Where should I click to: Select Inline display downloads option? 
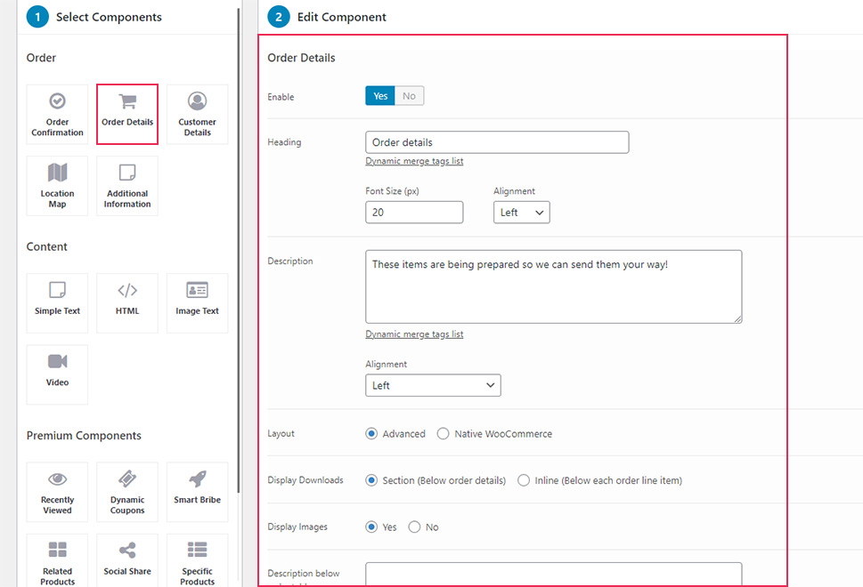click(x=524, y=480)
